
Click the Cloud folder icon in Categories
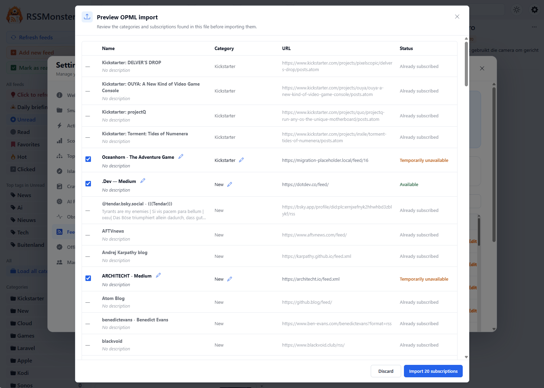click(13, 323)
